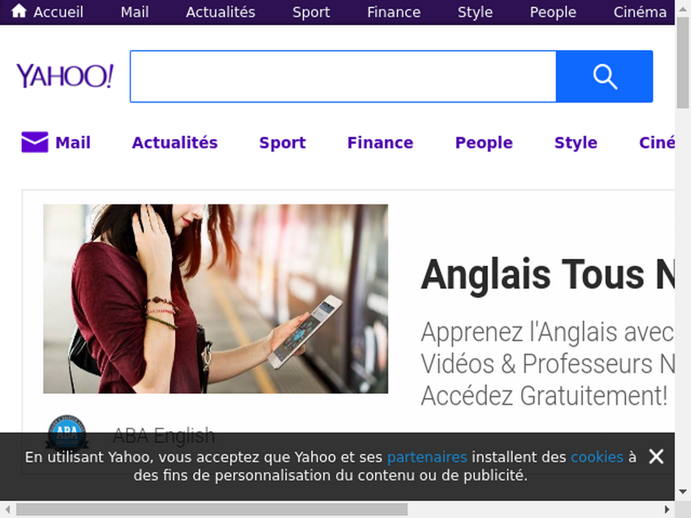691x518 pixels.
Task: Follow the 'partenaires' link in cookie notice
Action: pyautogui.click(x=427, y=457)
